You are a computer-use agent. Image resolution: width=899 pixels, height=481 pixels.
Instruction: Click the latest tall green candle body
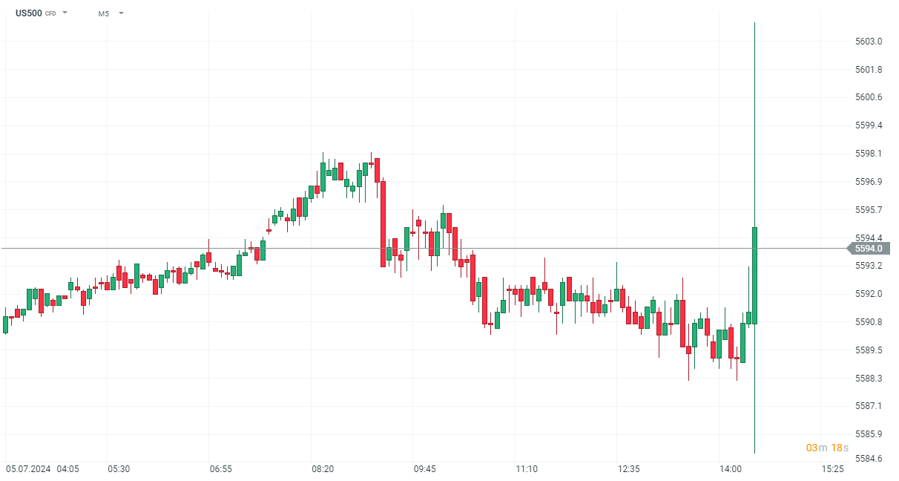click(x=754, y=275)
